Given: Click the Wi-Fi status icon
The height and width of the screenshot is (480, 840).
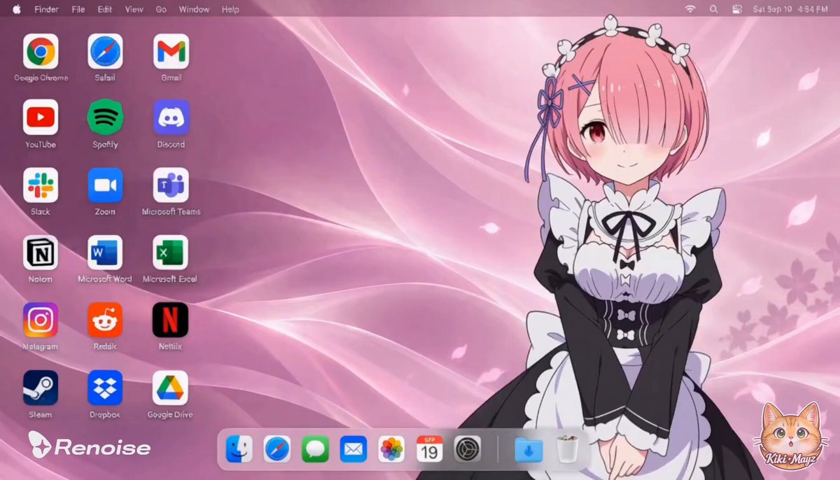Looking at the screenshot, I should coord(690,9).
